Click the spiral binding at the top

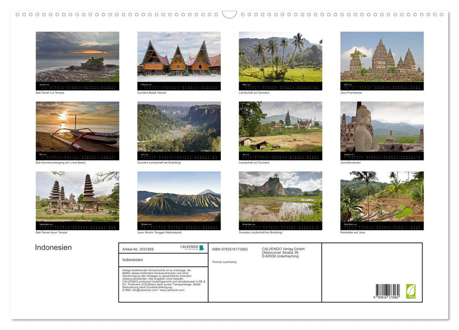118,16
